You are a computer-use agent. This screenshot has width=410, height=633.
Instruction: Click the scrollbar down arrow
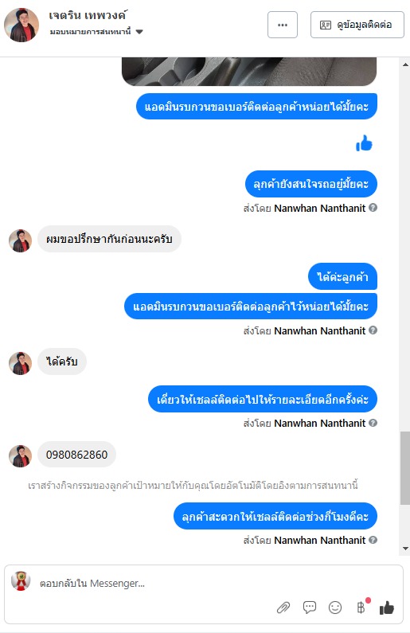[x=405, y=549]
